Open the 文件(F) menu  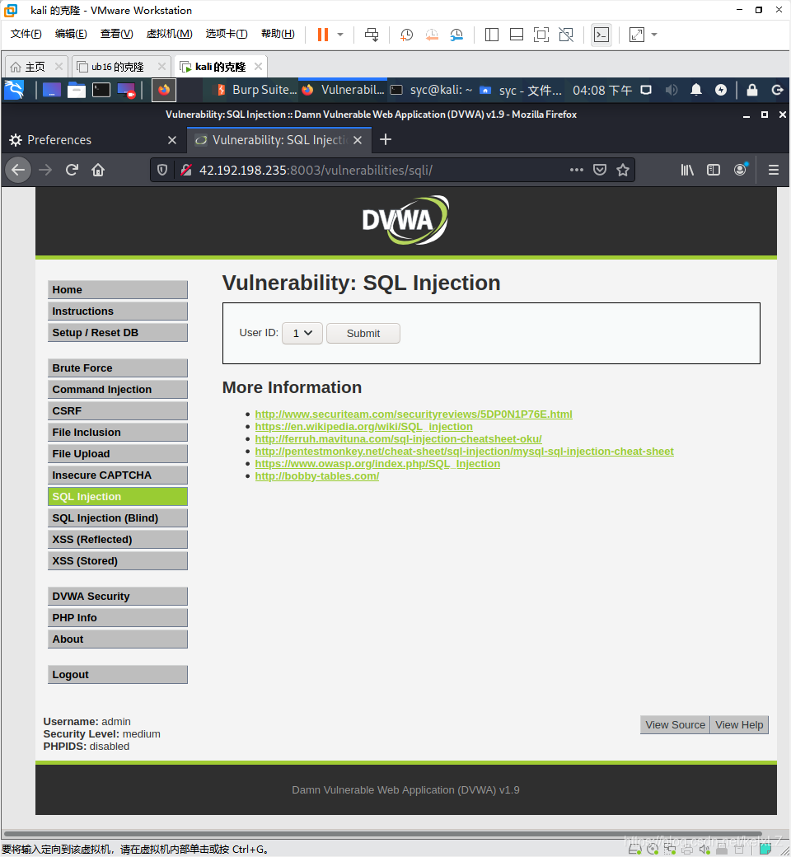(x=26, y=34)
